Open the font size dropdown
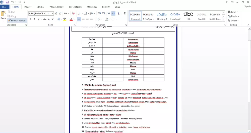 pos(52,14)
